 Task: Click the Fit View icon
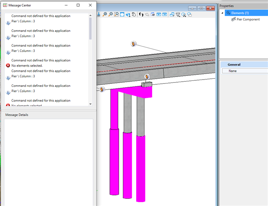click(x=122, y=15)
